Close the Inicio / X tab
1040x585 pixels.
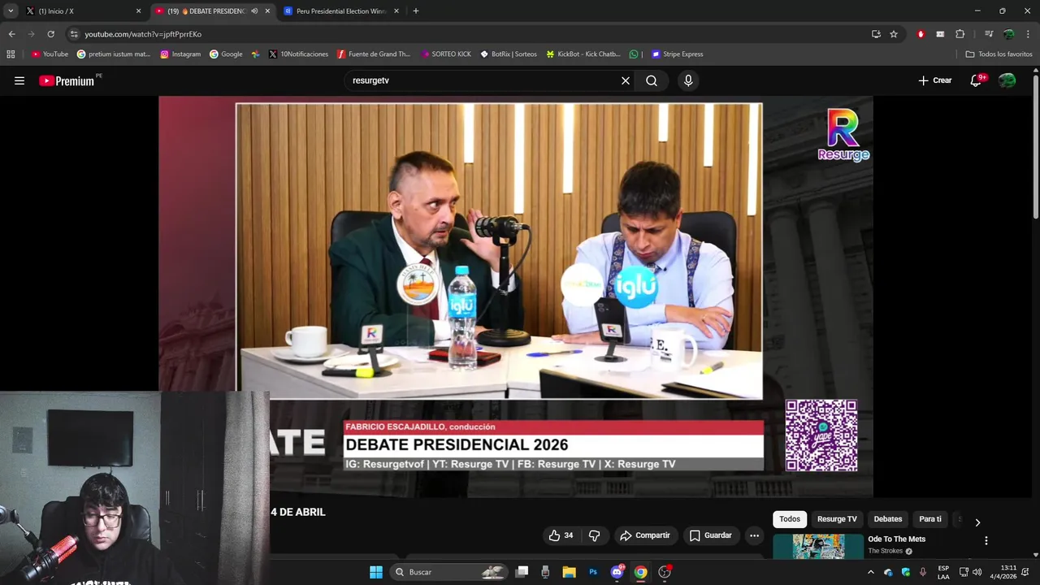point(138,11)
